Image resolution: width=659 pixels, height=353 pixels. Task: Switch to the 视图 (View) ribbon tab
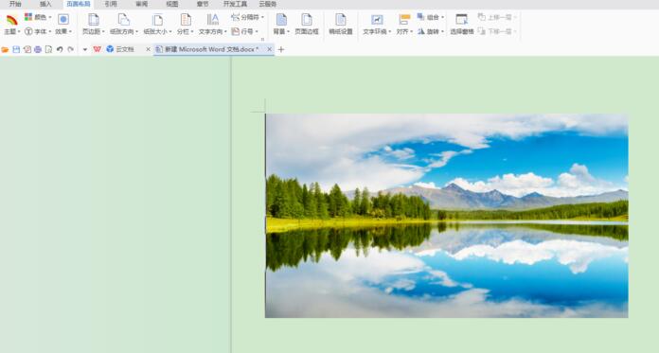point(172,4)
